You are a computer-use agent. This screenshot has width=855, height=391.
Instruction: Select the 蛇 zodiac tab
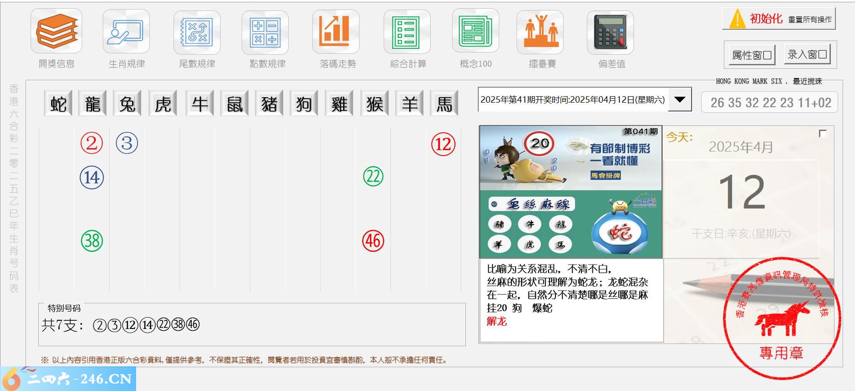[58, 104]
